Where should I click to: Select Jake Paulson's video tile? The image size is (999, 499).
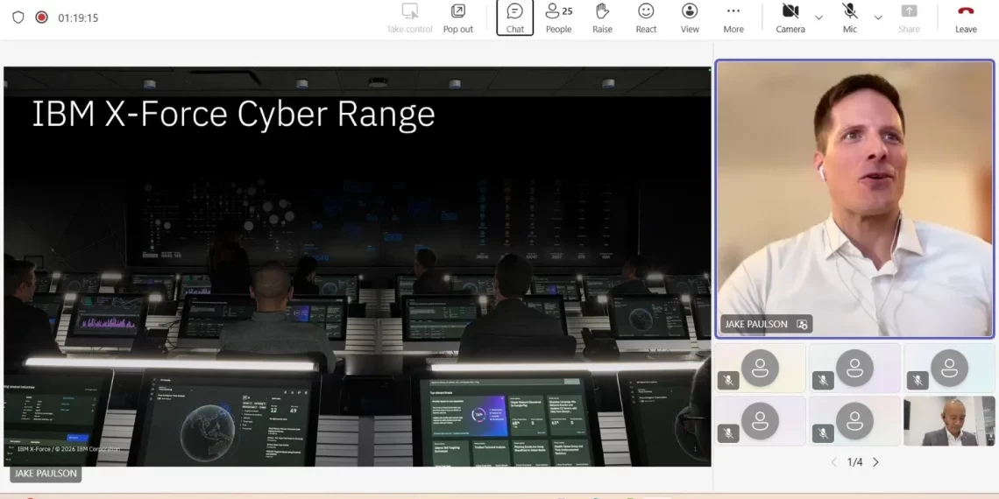coord(854,199)
